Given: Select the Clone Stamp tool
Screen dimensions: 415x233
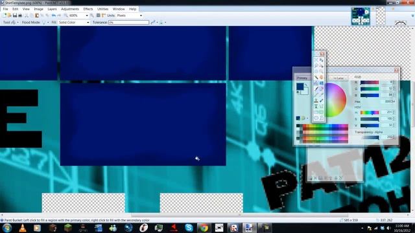Looking at the screenshot, I should (x=316, y=100).
